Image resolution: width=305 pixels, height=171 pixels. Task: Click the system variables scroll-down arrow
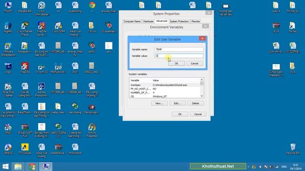[x=202, y=96]
